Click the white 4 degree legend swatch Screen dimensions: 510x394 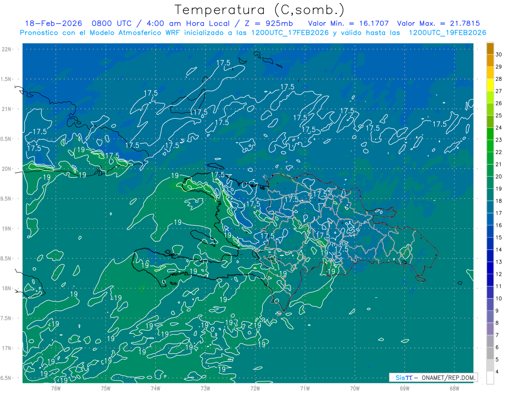click(490, 378)
